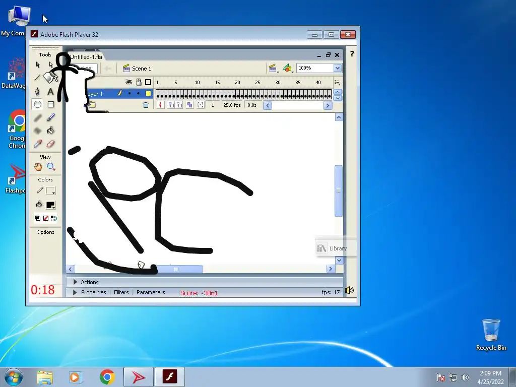Click timeline layers scroll up arrow
This screenshot has width=516, height=387.
338,92
